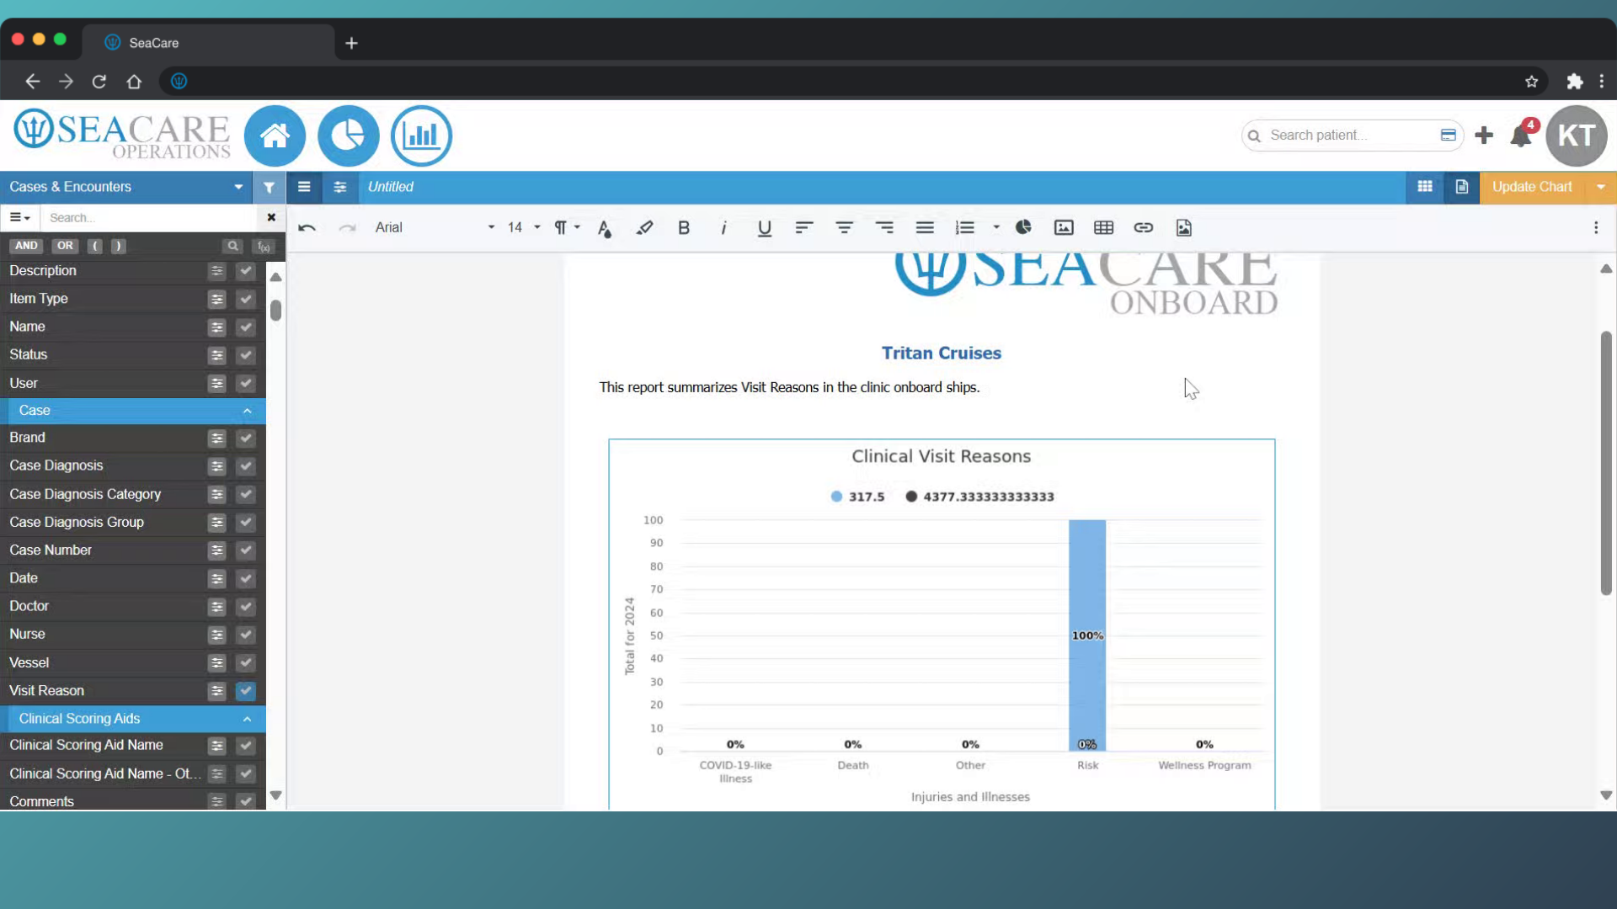Click the Update Chart button

pyautogui.click(x=1532, y=187)
